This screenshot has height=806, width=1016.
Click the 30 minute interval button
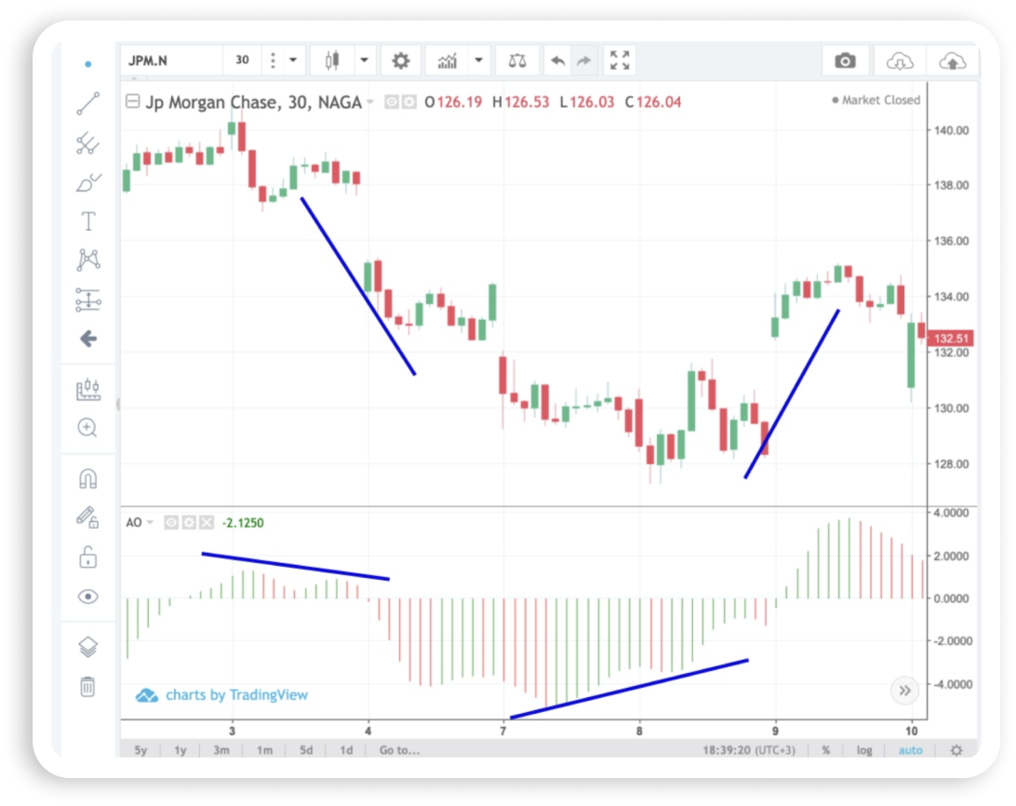(x=242, y=60)
